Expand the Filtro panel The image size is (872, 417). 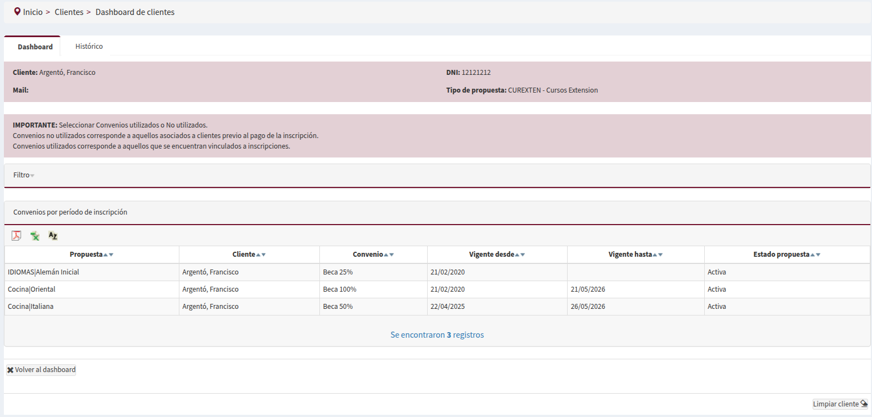point(23,175)
